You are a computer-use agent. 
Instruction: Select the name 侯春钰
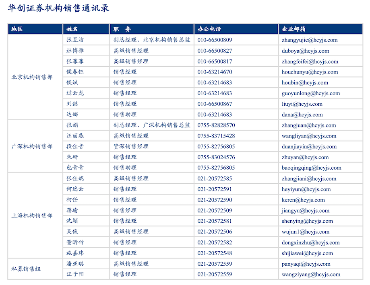tap(75, 72)
